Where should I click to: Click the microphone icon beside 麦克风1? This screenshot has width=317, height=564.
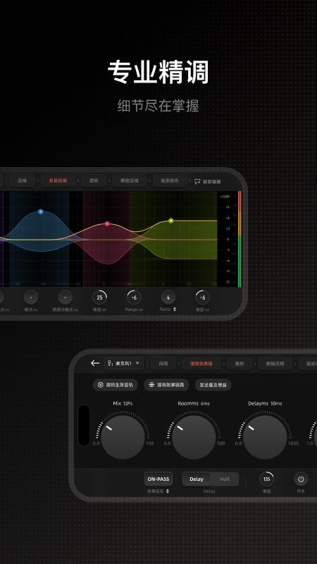110,363
